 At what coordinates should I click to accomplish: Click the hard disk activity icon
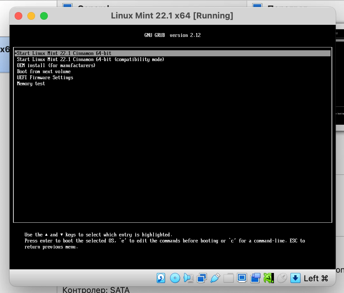pos(161,278)
